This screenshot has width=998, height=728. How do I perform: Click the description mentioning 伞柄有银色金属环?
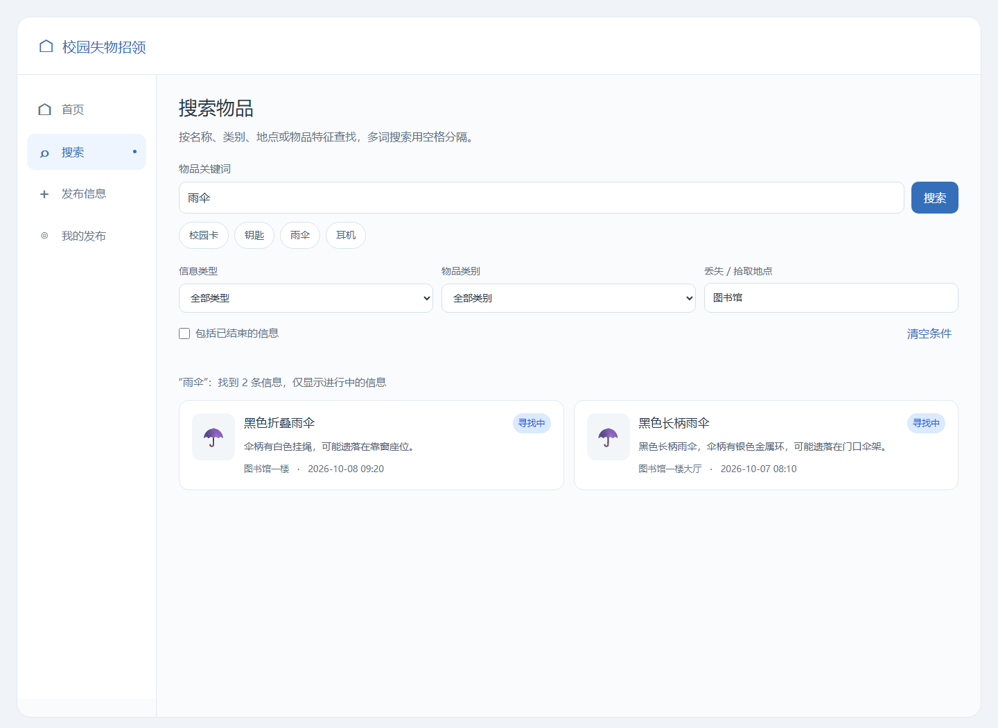(x=764, y=447)
